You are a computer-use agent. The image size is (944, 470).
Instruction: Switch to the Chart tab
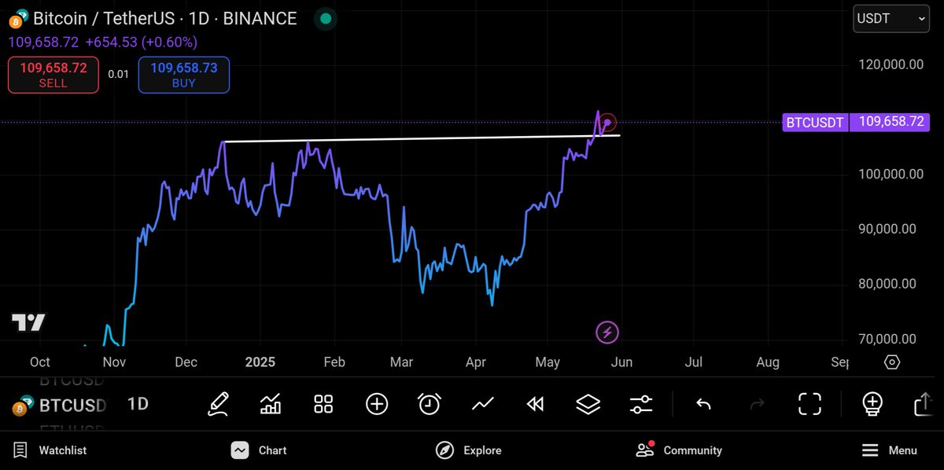pyautogui.click(x=259, y=450)
